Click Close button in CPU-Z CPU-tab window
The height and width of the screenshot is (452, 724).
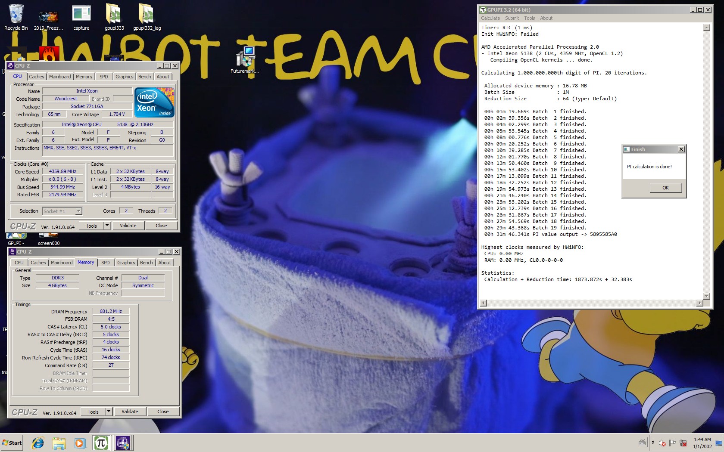161,226
